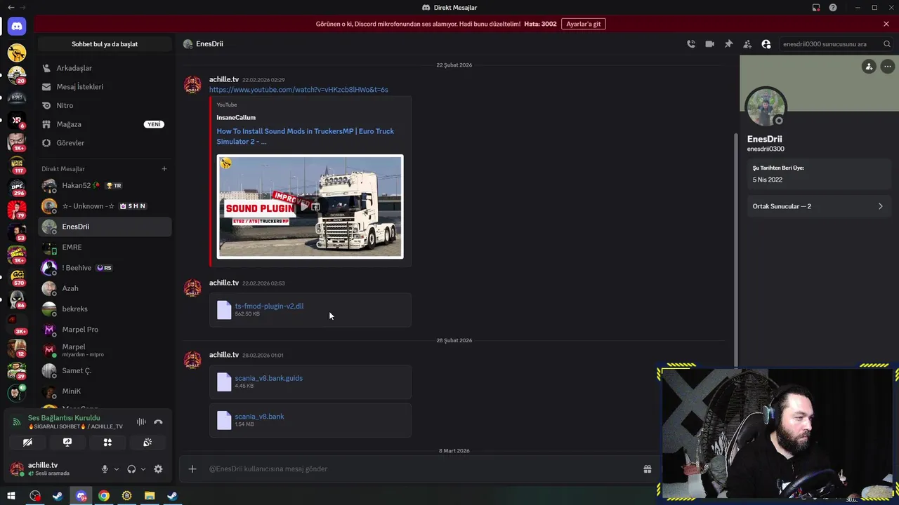Open Discord inbox icon in title bar
This screenshot has width=899, height=505.
pyautogui.click(x=815, y=8)
